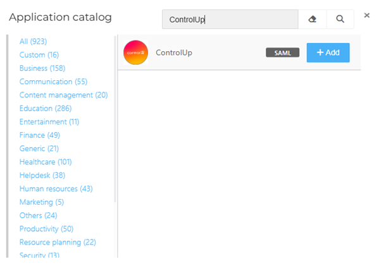Filter by Education (286)
Image resolution: width=381 pixels, height=266 pixels.
(45, 108)
